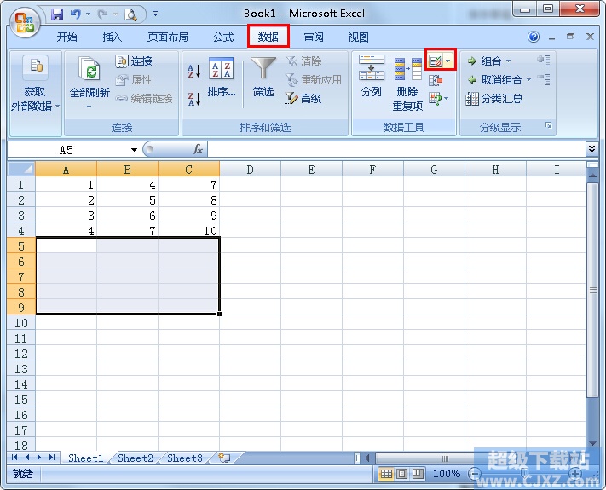Image resolution: width=606 pixels, height=490 pixels.
Task: Sort descending Z to A icon
Action: point(194,99)
